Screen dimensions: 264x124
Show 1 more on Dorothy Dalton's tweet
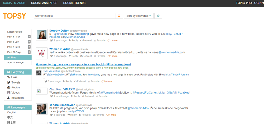point(113,40)
